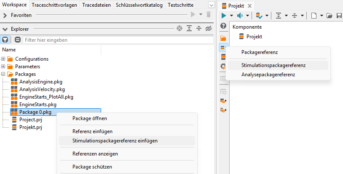Open tab overflow dropdown beside Testschritte

tap(211, 5)
